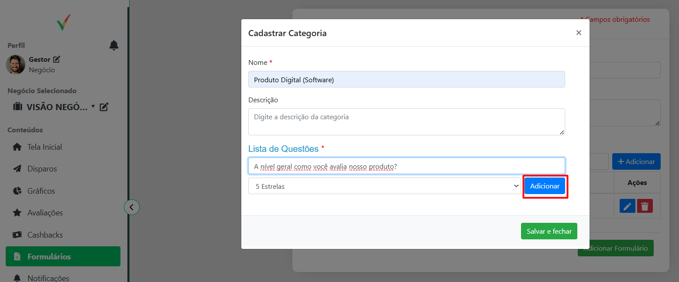Click the green Salvar e fechar button
This screenshot has height=282, width=679.
(x=549, y=232)
